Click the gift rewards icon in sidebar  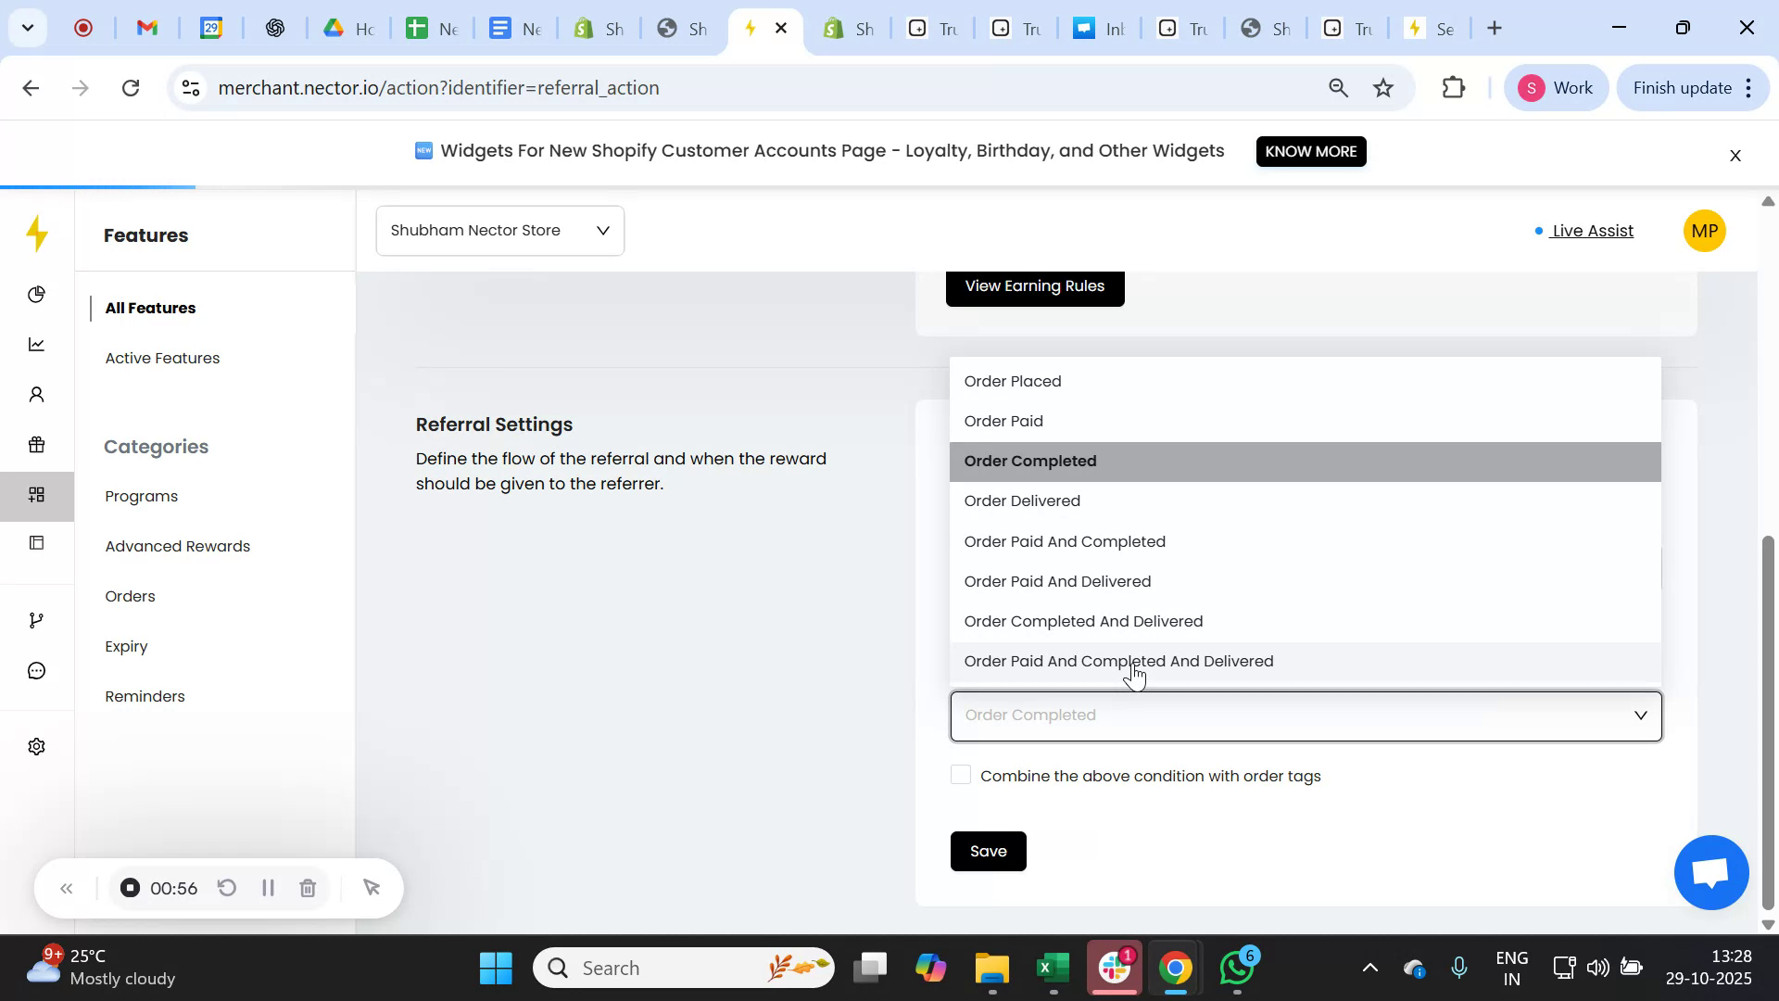[37, 445]
